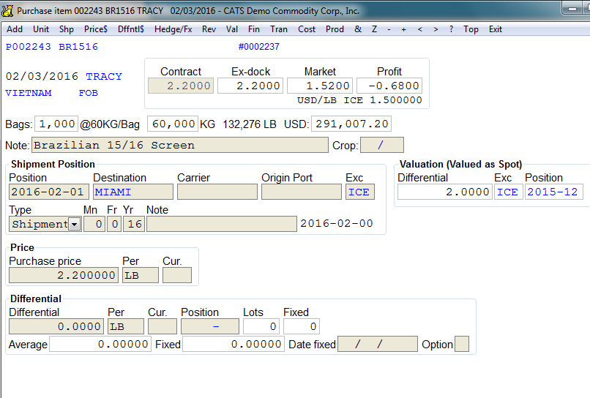Click the Mn field
590x398 pixels.
94,224
